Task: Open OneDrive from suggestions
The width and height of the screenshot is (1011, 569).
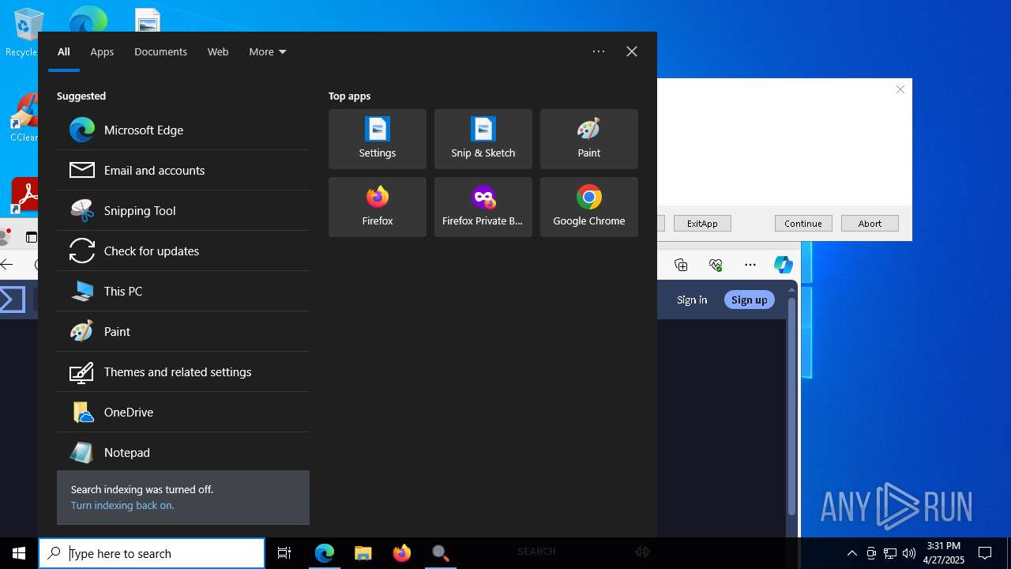Action: pos(183,412)
